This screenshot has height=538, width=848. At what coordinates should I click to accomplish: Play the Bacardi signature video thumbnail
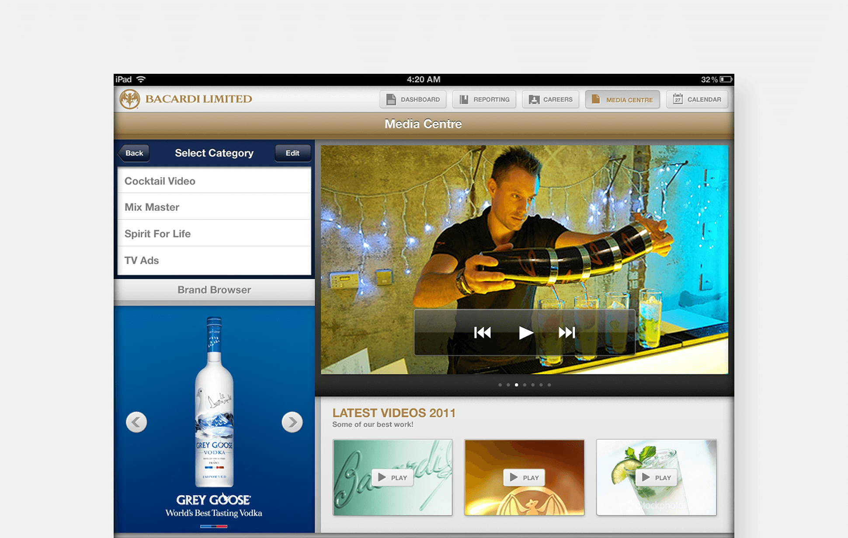coord(392,477)
